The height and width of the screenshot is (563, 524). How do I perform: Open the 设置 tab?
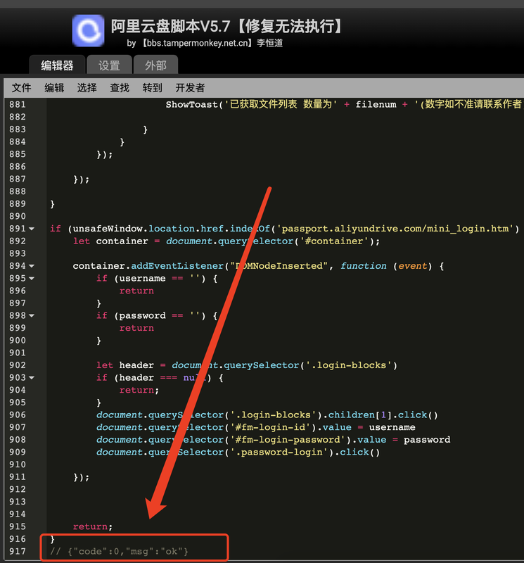pos(109,65)
